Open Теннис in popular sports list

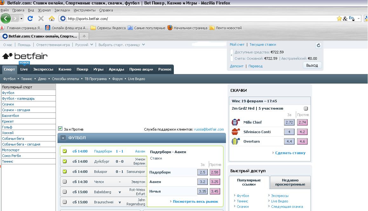8,161
